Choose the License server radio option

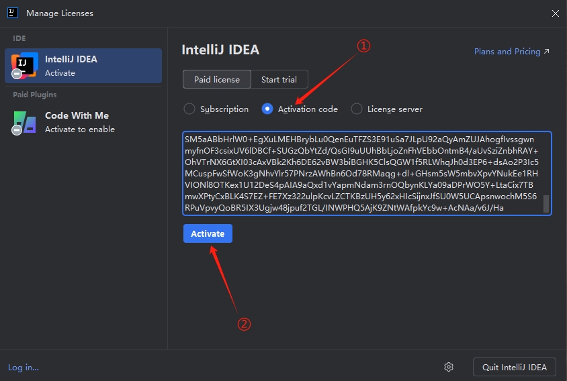point(356,109)
